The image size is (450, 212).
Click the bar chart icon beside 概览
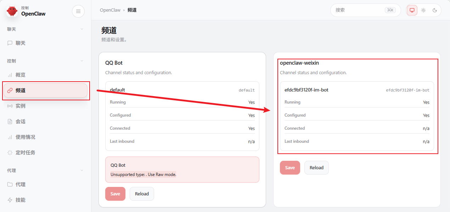coord(10,75)
